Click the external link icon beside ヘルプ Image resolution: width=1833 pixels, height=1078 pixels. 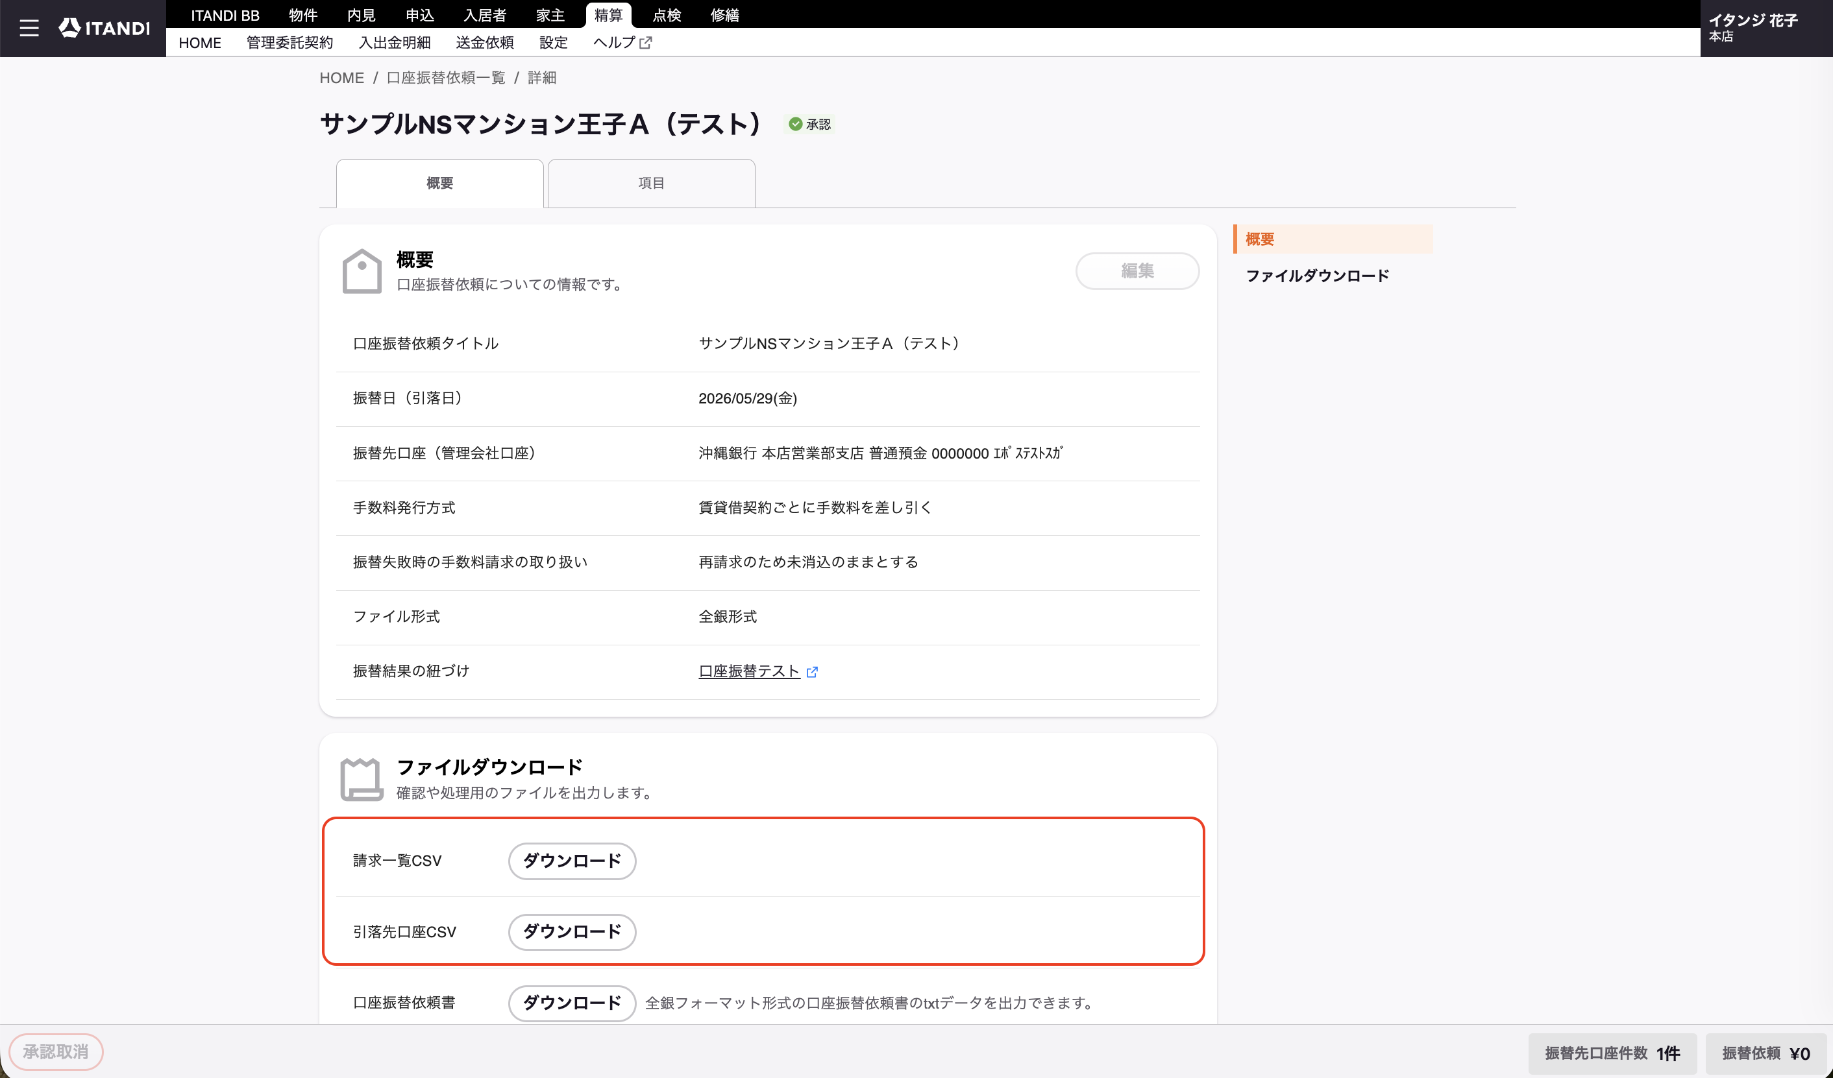coord(646,43)
